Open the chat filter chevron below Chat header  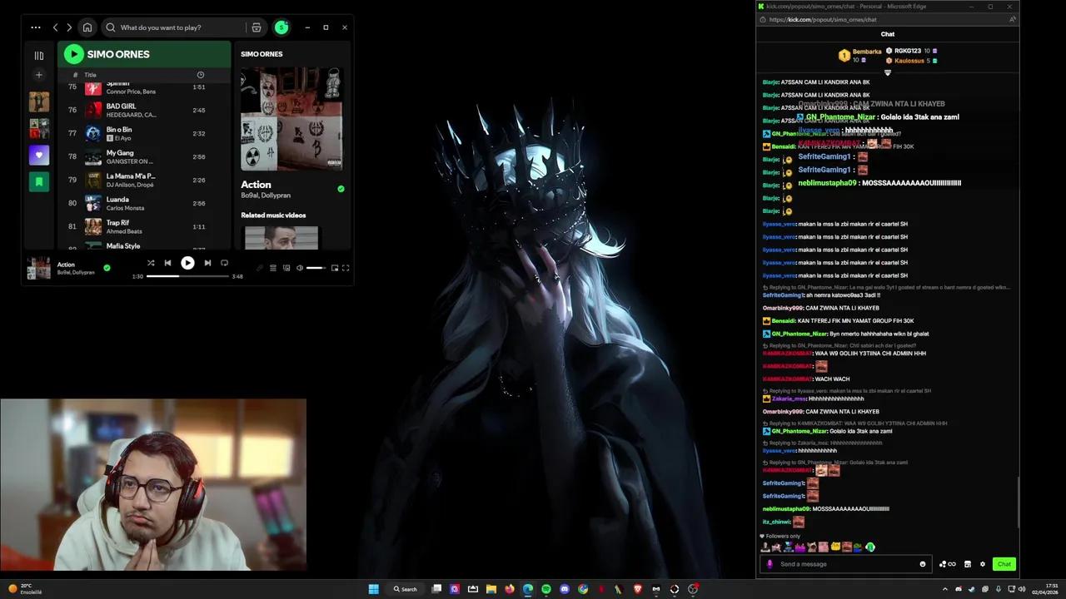(887, 73)
